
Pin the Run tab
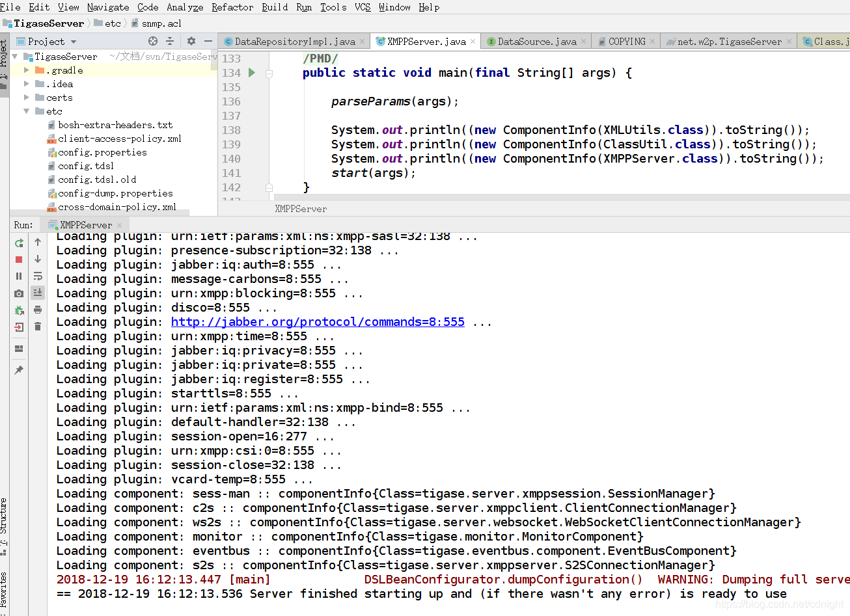click(19, 369)
